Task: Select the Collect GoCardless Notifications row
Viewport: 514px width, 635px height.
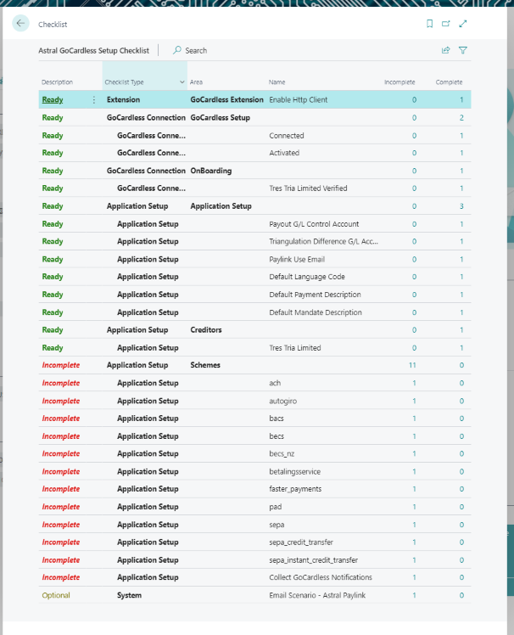Action: (x=320, y=577)
